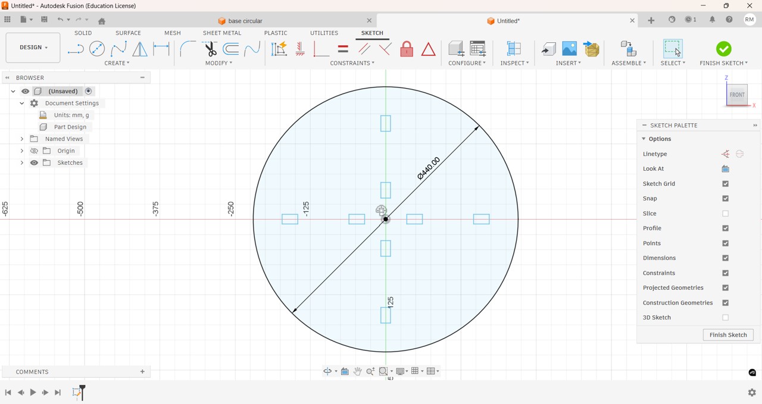This screenshot has height=404, width=762.
Task: Click the Insert Canvas image icon
Action: pyautogui.click(x=570, y=48)
